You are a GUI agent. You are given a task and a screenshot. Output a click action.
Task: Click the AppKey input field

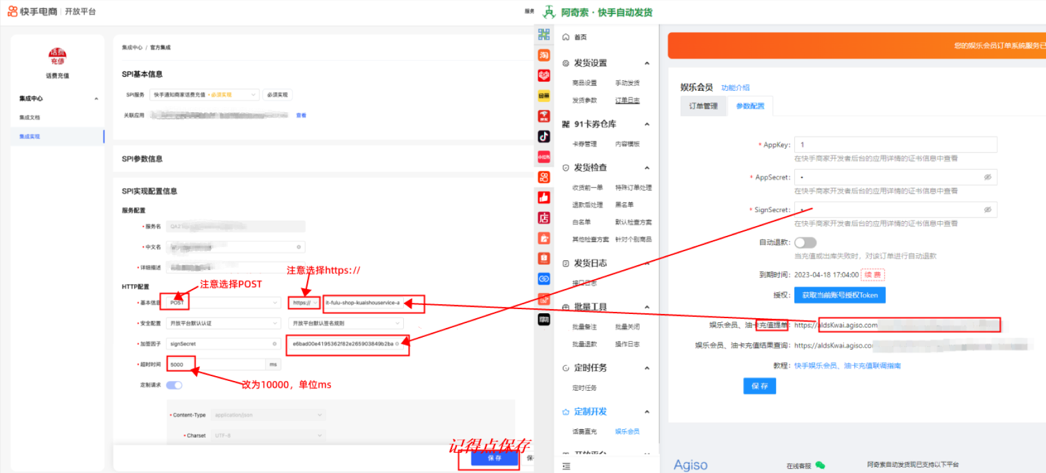pos(896,144)
